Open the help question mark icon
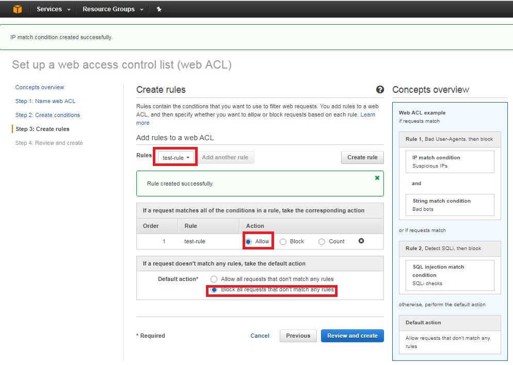Viewport: 513px width, 365px height. [x=380, y=90]
